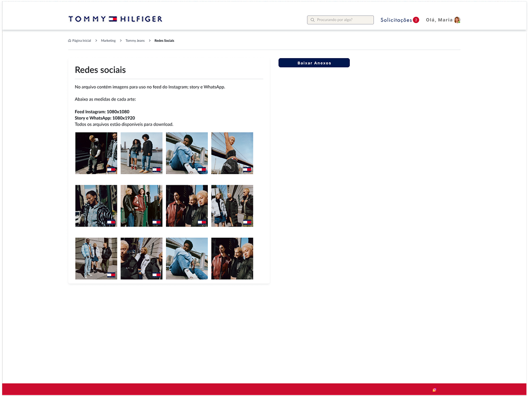Screen dimensions: 529x398
Task: Click the red notification badge showing 2
Action: tap(416, 20)
